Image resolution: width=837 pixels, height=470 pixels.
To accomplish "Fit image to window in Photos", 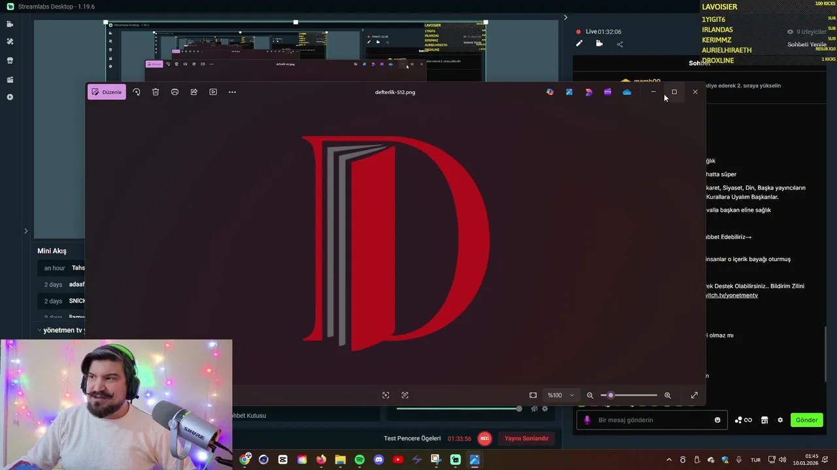I will pyautogui.click(x=533, y=395).
